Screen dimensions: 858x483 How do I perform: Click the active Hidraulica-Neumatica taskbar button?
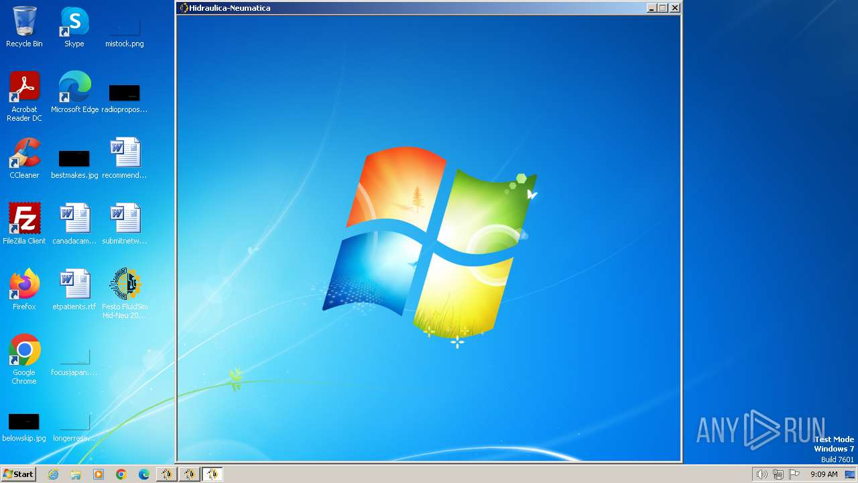tap(212, 474)
